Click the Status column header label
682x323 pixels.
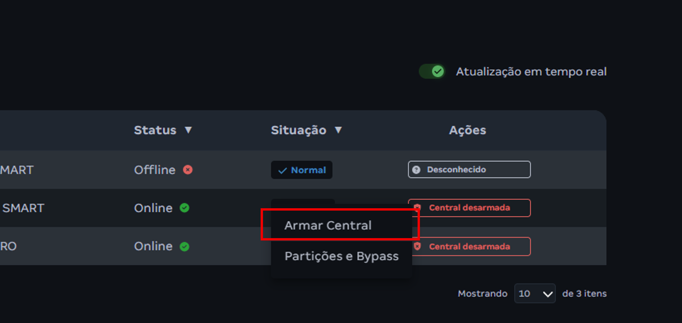pos(155,130)
